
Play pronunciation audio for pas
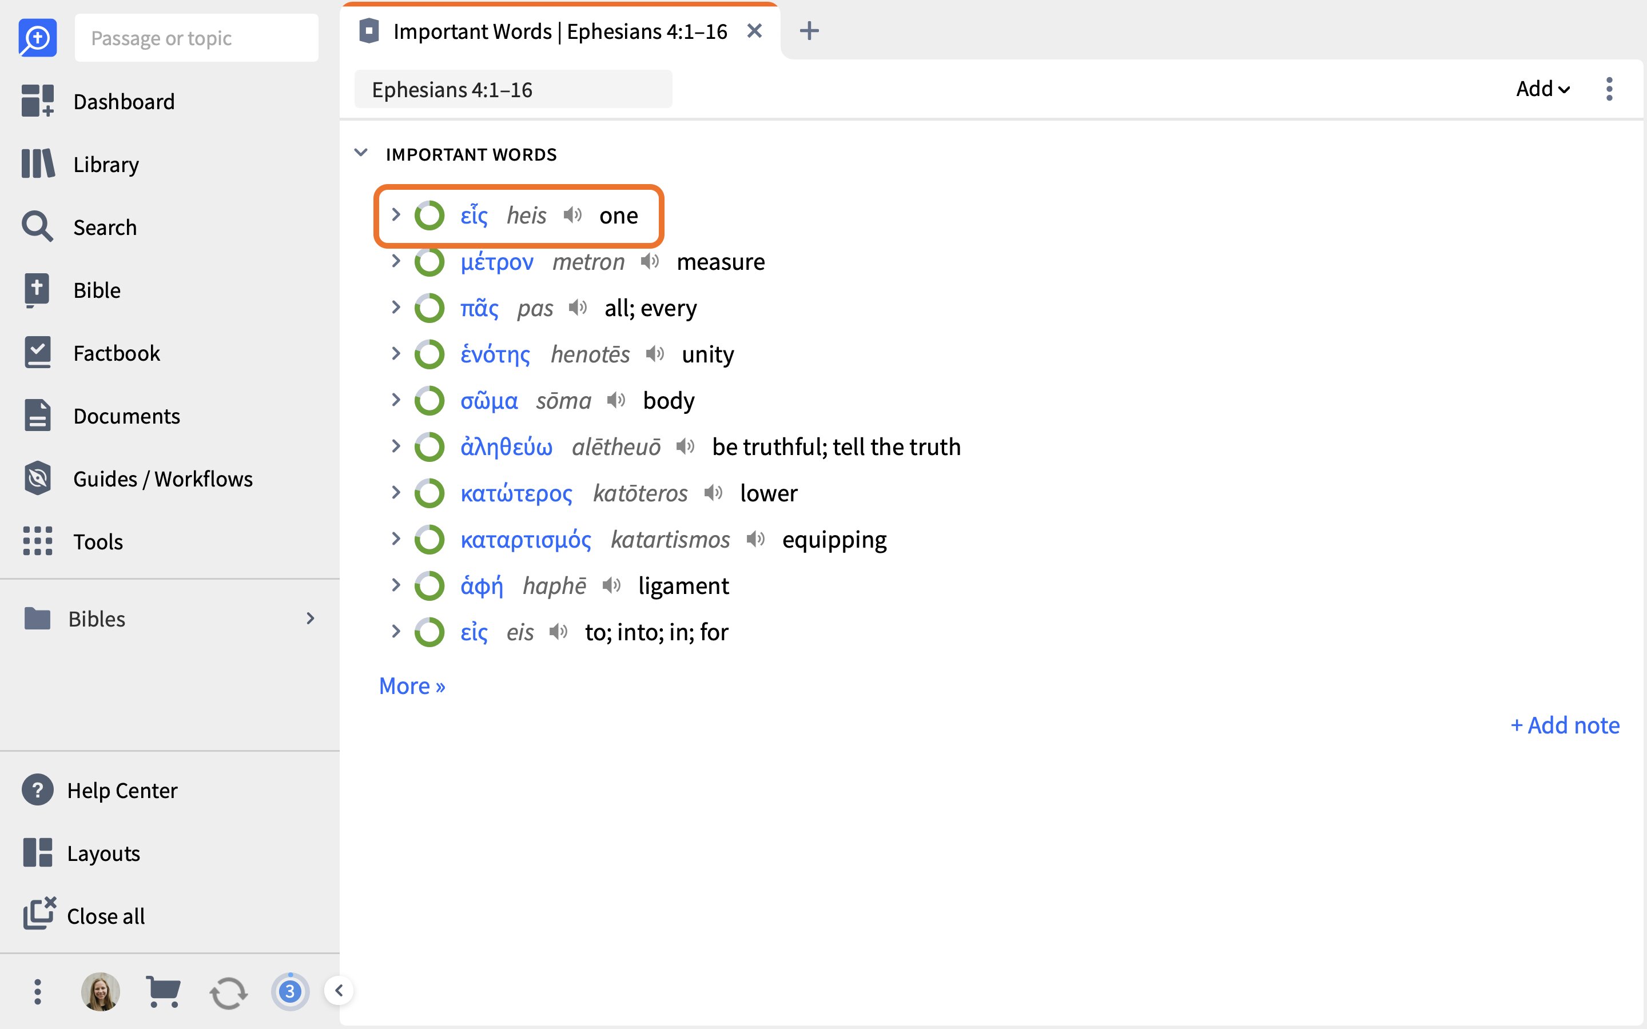point(577,308)
